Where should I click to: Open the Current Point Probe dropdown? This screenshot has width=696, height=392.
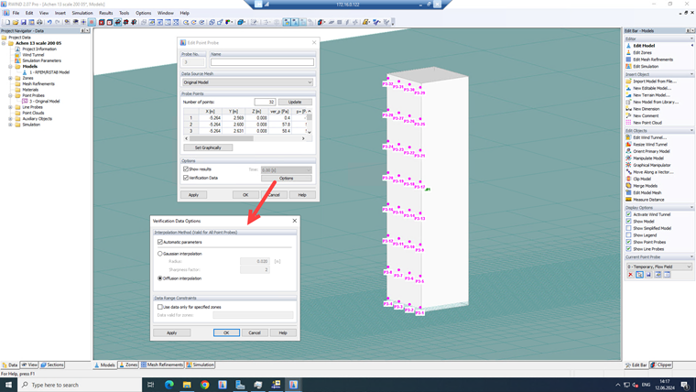tap(659, 267)
